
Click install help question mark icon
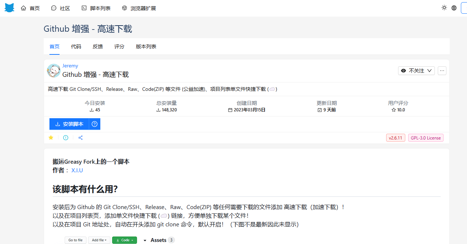tap(95, 124)
